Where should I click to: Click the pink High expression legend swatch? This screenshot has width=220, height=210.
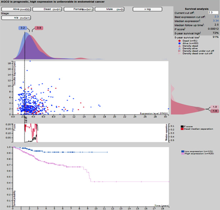point(183,154)
